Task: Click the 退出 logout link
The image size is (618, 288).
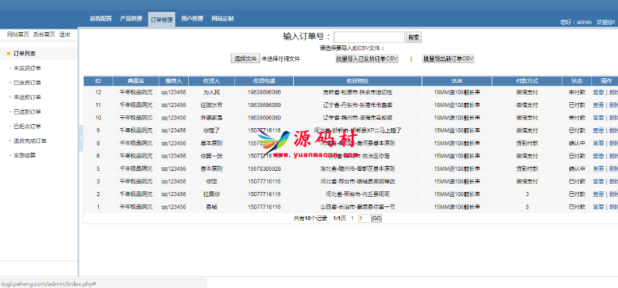Action: click(x=65, y=34)
